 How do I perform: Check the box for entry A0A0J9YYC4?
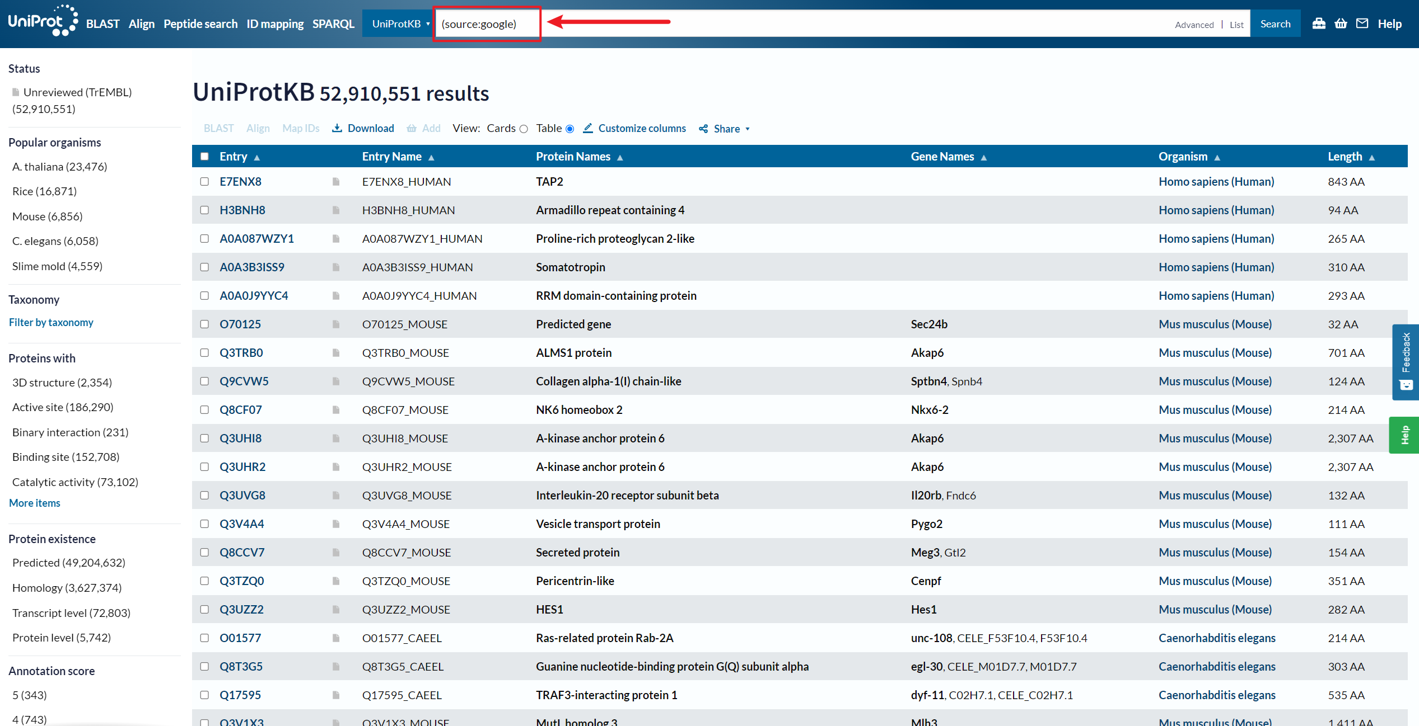(x=204, y=295)
